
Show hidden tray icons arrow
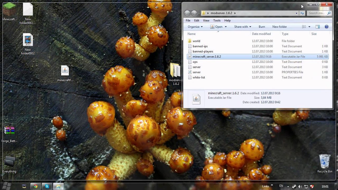(x=288, y=186)
